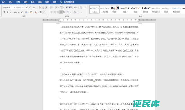This screenshot has height=110, width=185.
Task: Open the Paragraph dialog launcher (段落)
Action: pyautogui.click(x=87, y=17)
